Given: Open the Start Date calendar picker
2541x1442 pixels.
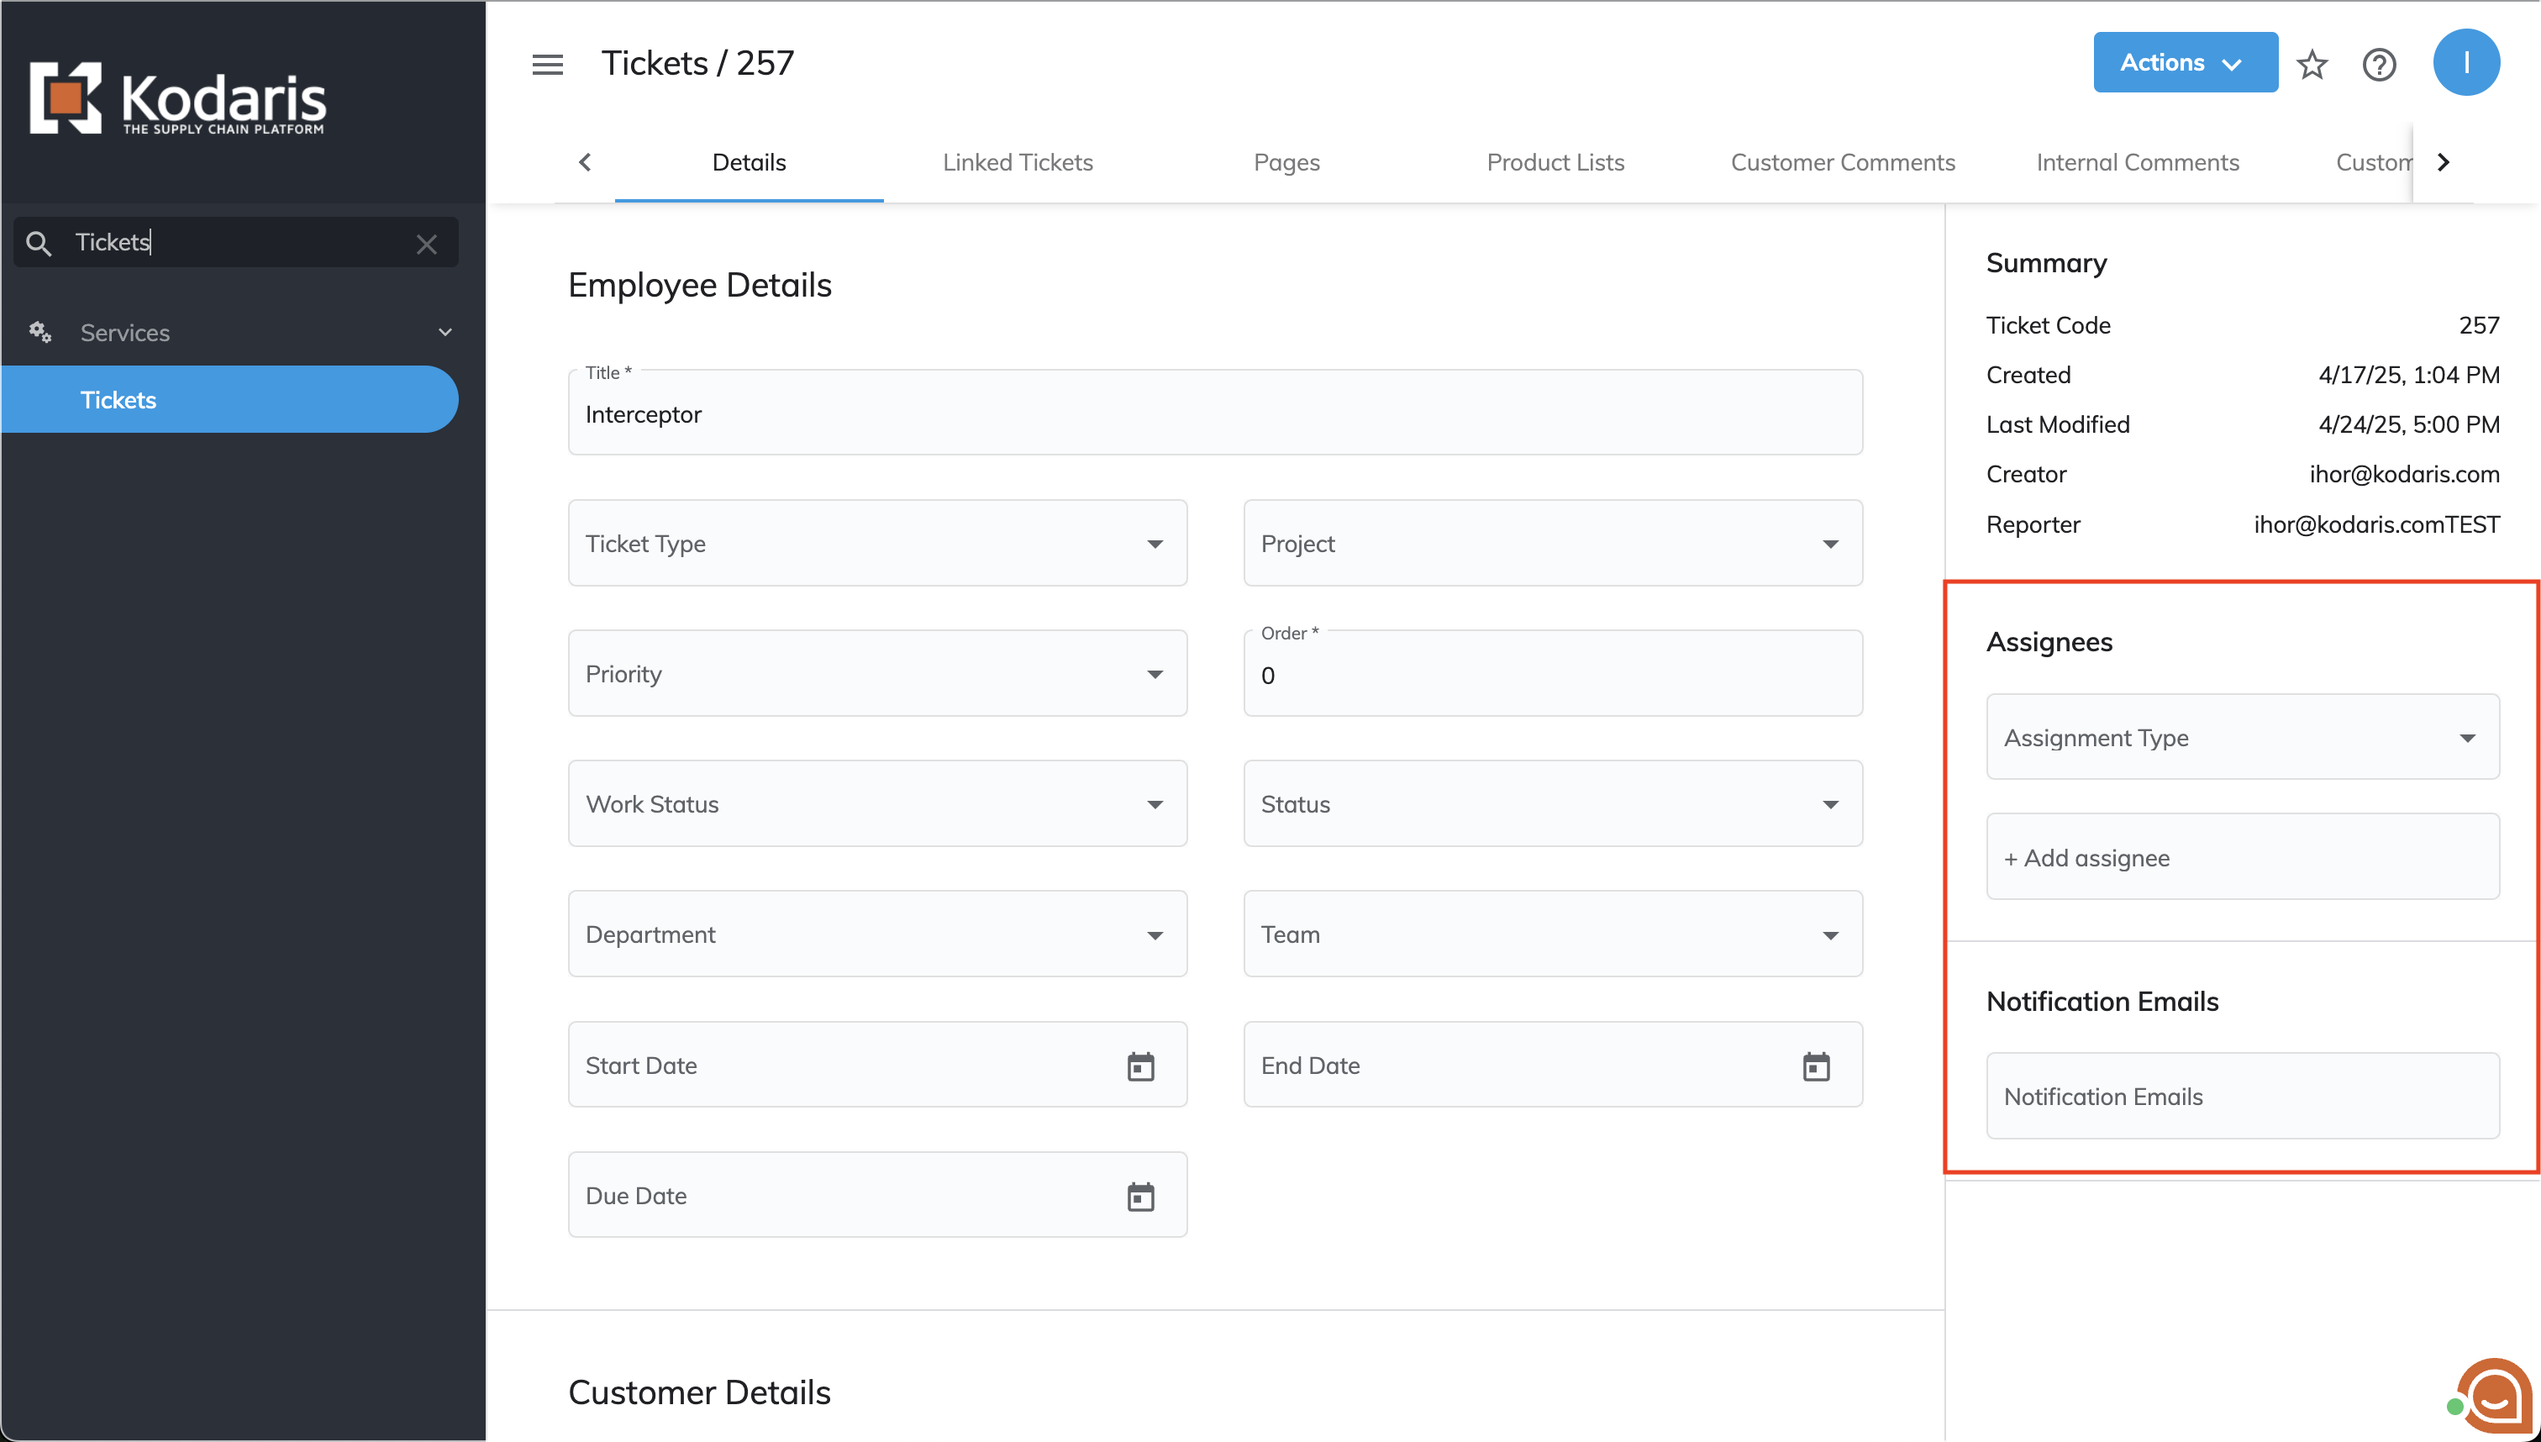Looking at the screenshot, I should [x=1141, y=1066].
